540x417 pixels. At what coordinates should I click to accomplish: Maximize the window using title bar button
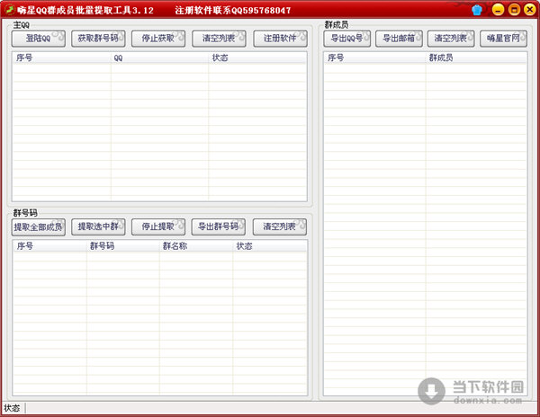click(x=514, y=10)
